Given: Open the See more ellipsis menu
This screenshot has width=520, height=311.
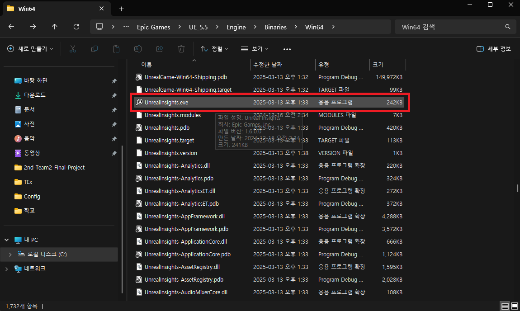Looking at the screenshot, I should click(x=287, y=49).
